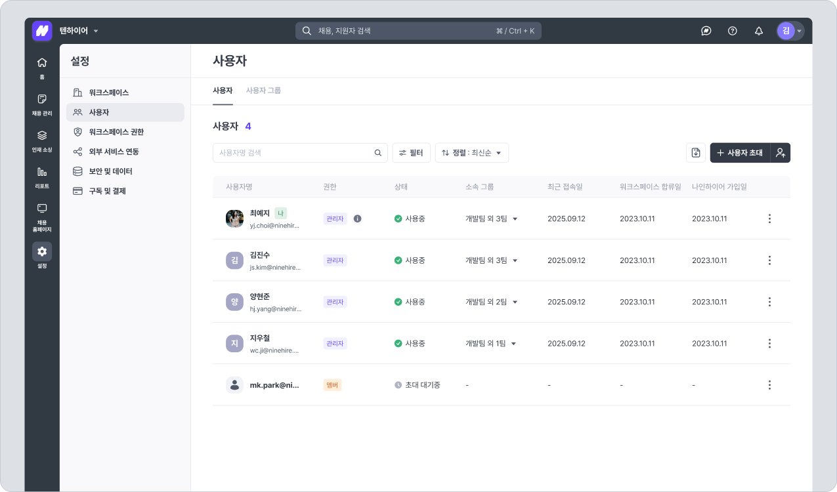837x492 pixels.
Task: Select 사용자 in settings menu
Action: [x=125, y=112]
